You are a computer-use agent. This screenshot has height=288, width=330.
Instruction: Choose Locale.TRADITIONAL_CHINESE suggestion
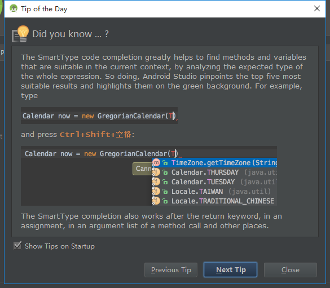pyautogui.click(x=214, y=201)
